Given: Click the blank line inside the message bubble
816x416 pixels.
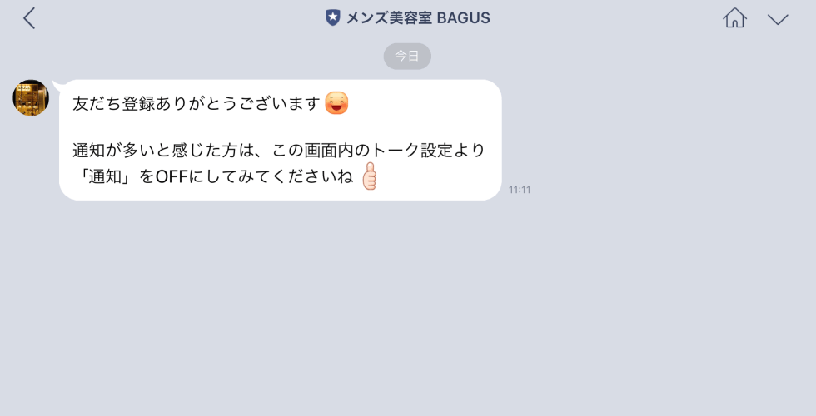Looking at the screenshot, I should [280, 126].
